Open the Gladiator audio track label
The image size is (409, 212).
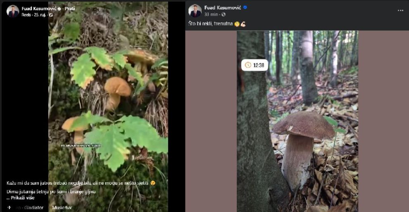coord(33,207)
